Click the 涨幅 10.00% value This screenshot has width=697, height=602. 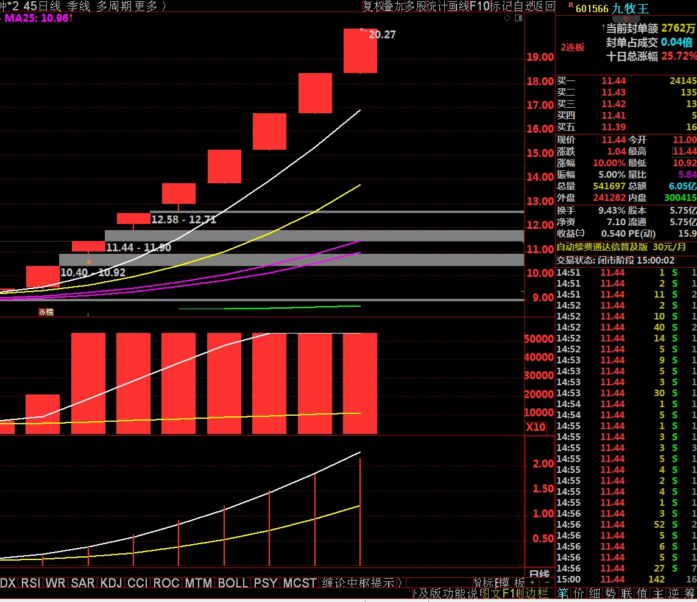pos(609,163)
